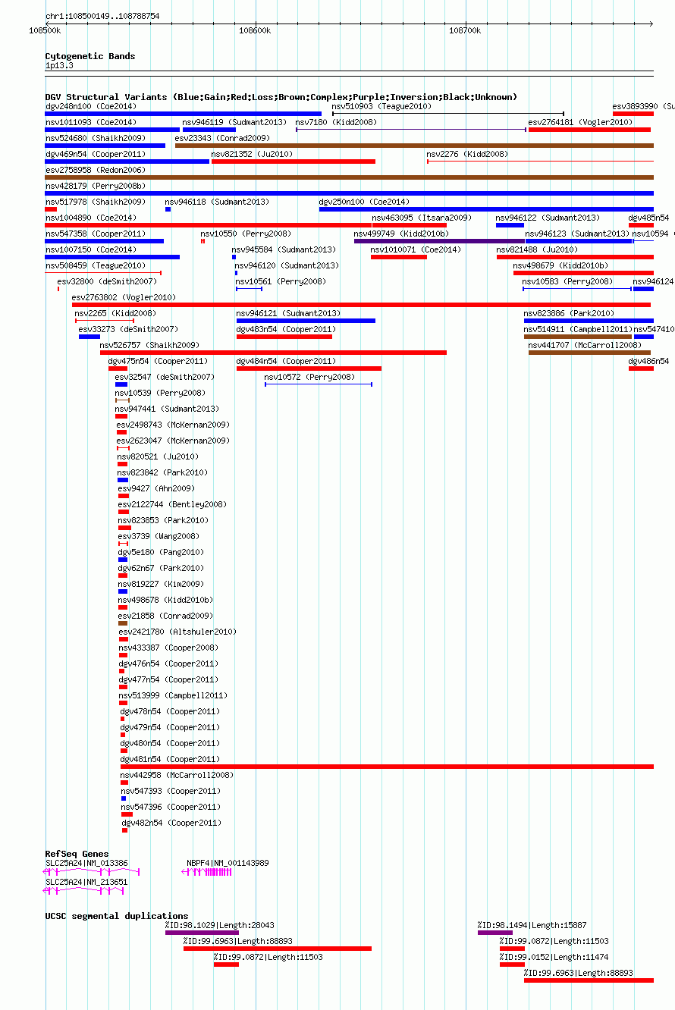
Task: Click the nsv1007150 (Coe2014) blue bar
Action: (x=112, y=257)
